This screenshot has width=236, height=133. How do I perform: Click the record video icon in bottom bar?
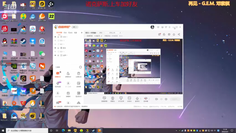(157, 99)
